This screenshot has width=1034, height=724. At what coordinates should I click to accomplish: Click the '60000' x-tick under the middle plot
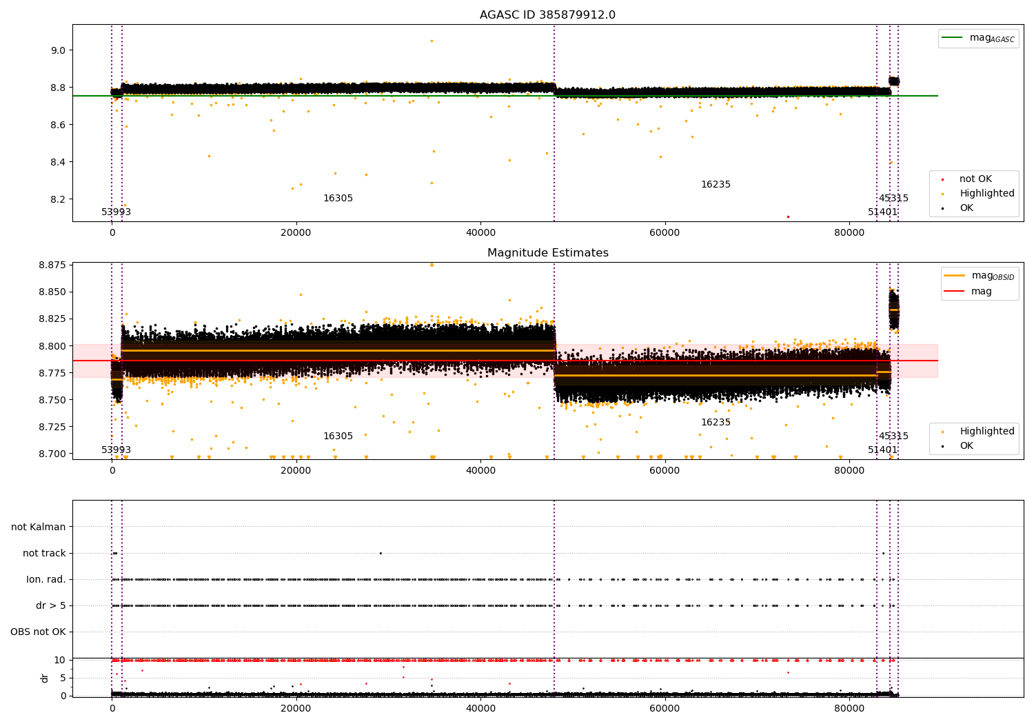pyautogui.click(x=665, y=471)
